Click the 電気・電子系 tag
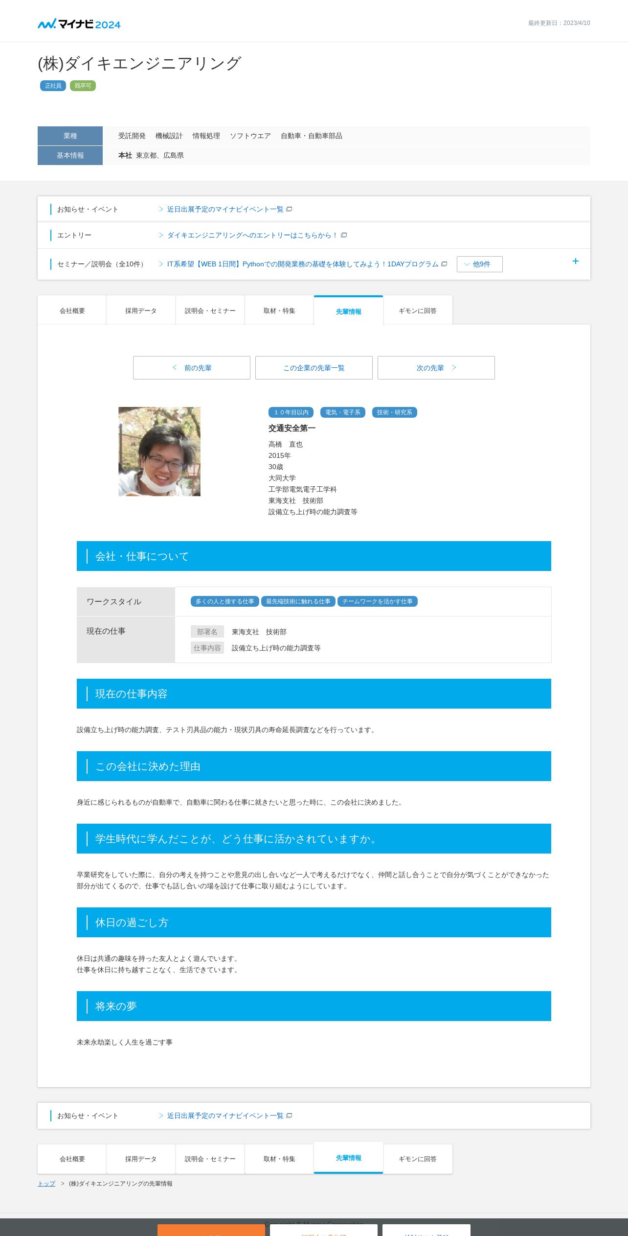The width and height of the screenshot is (628, 1236). (x=343, y=412)
